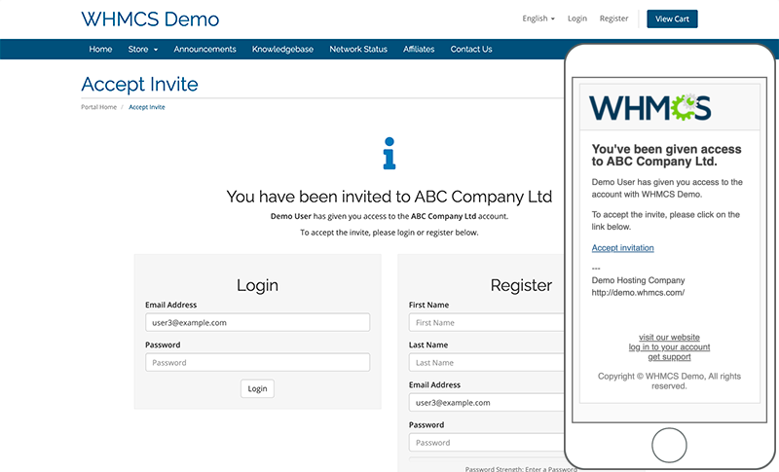
Task: Open Network Status in the navigation bar
Action: pyautogui.click(x=358, y=49)
